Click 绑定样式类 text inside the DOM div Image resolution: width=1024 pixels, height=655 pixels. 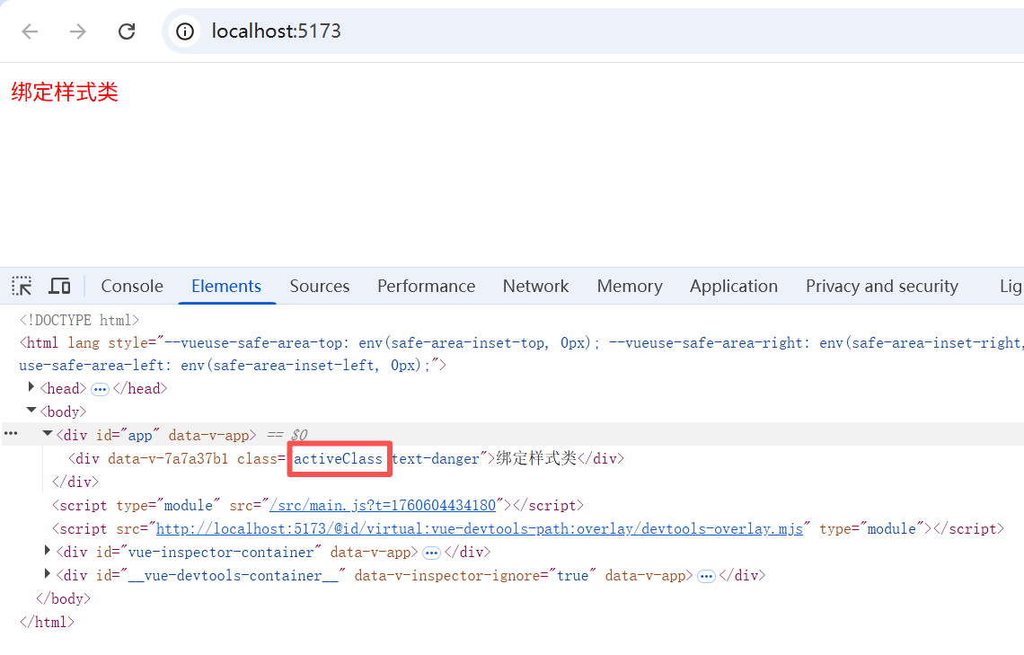click(x=536, y=459)
